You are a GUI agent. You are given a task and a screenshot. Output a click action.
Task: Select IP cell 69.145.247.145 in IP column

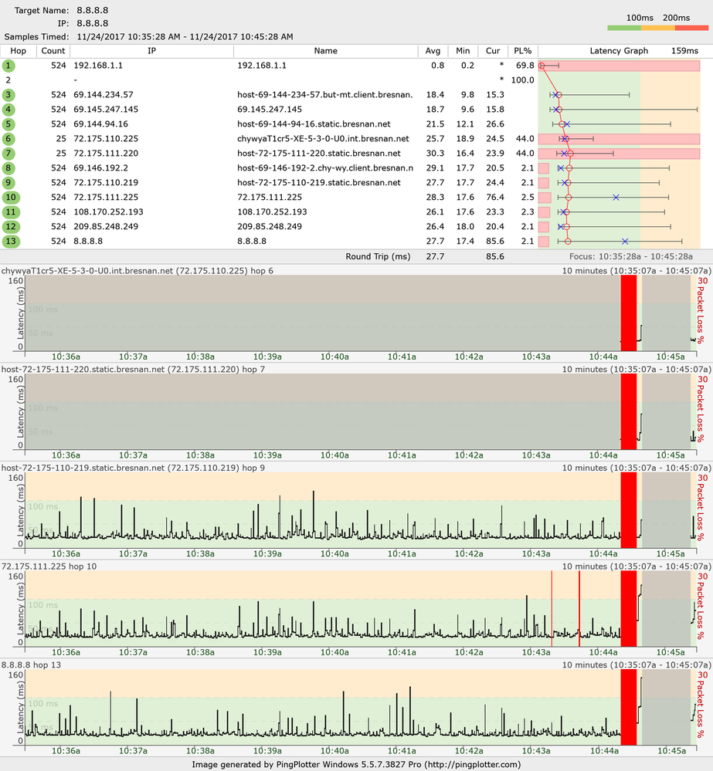click(x=106, y=110)
